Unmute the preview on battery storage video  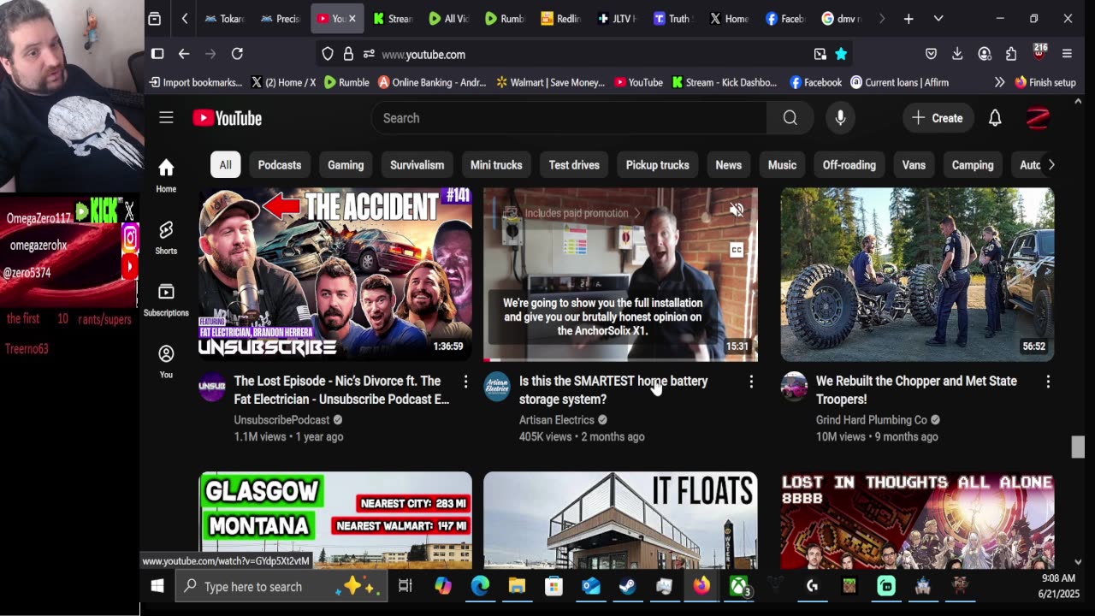(x=737, y=210)
